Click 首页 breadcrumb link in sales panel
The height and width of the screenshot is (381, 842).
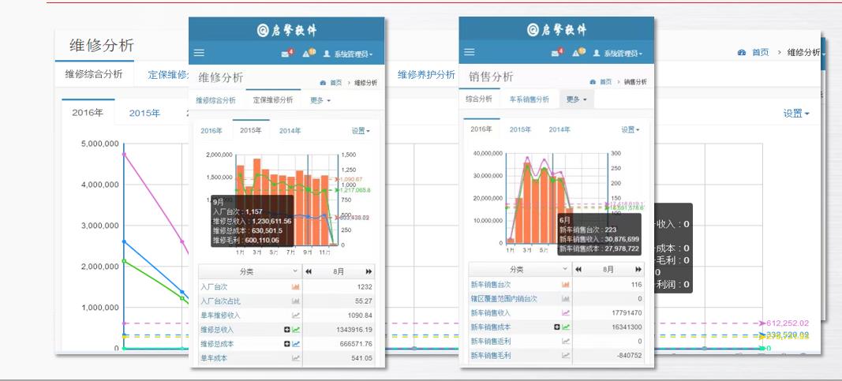click(x=604, y=82)
